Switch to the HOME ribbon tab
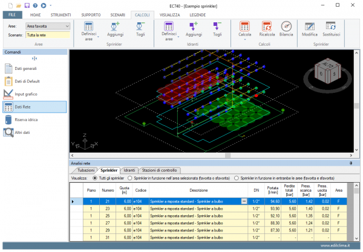The height and width of the screenshot is (252, 363). pyautogui.click(x=36, y=14)
